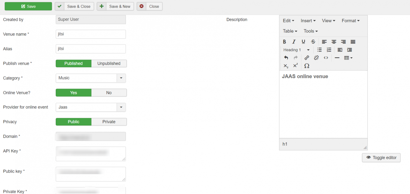Image resolution: width=410 pixels, height=194 pixels.
Task: Insert special character omega icon
Action: point(307,66)
